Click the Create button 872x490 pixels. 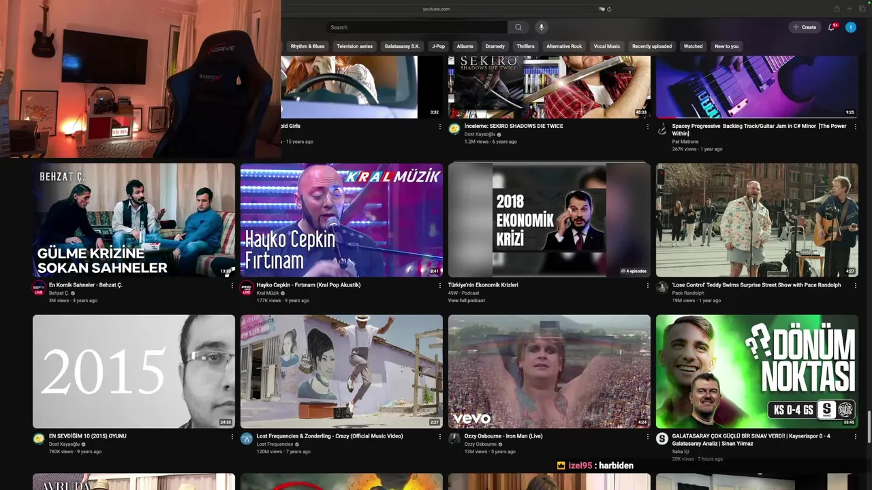click(x=805, y=27)
